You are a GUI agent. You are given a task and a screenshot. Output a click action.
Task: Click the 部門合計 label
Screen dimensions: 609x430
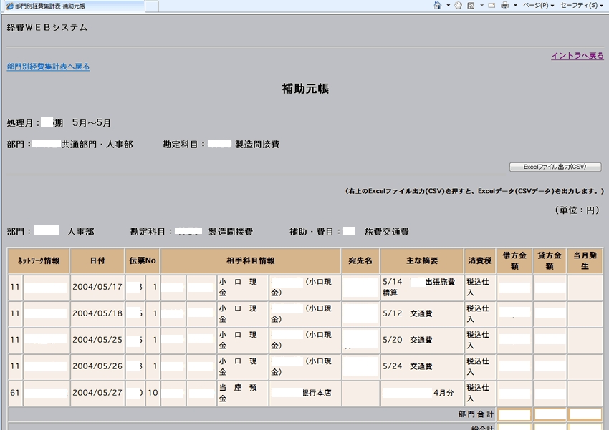[476, 414]
